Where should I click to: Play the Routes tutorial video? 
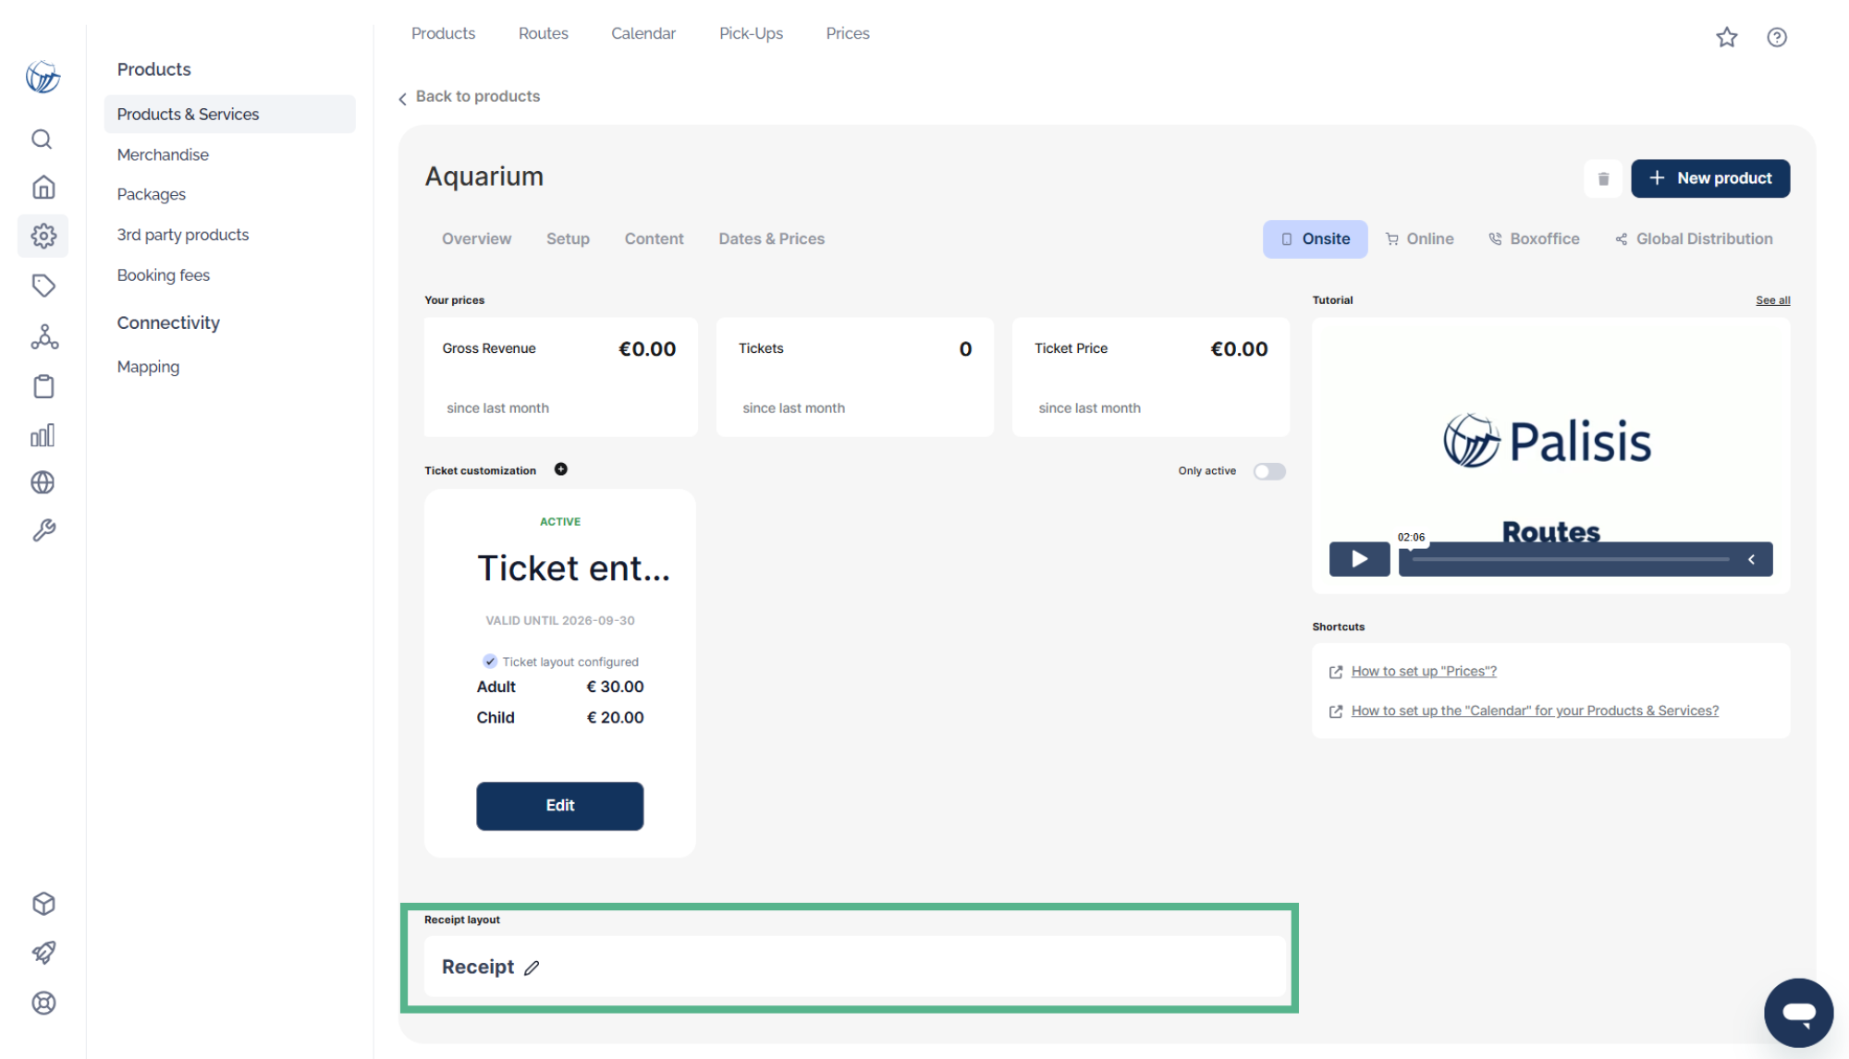tap(1359, 559)
